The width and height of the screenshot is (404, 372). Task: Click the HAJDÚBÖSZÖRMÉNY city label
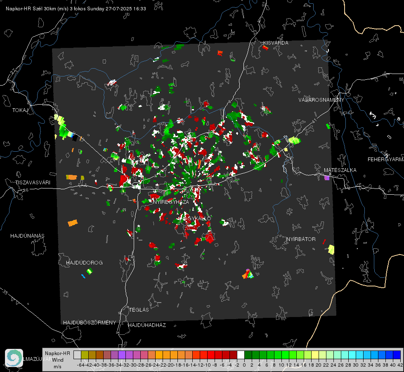coord(90,323)
